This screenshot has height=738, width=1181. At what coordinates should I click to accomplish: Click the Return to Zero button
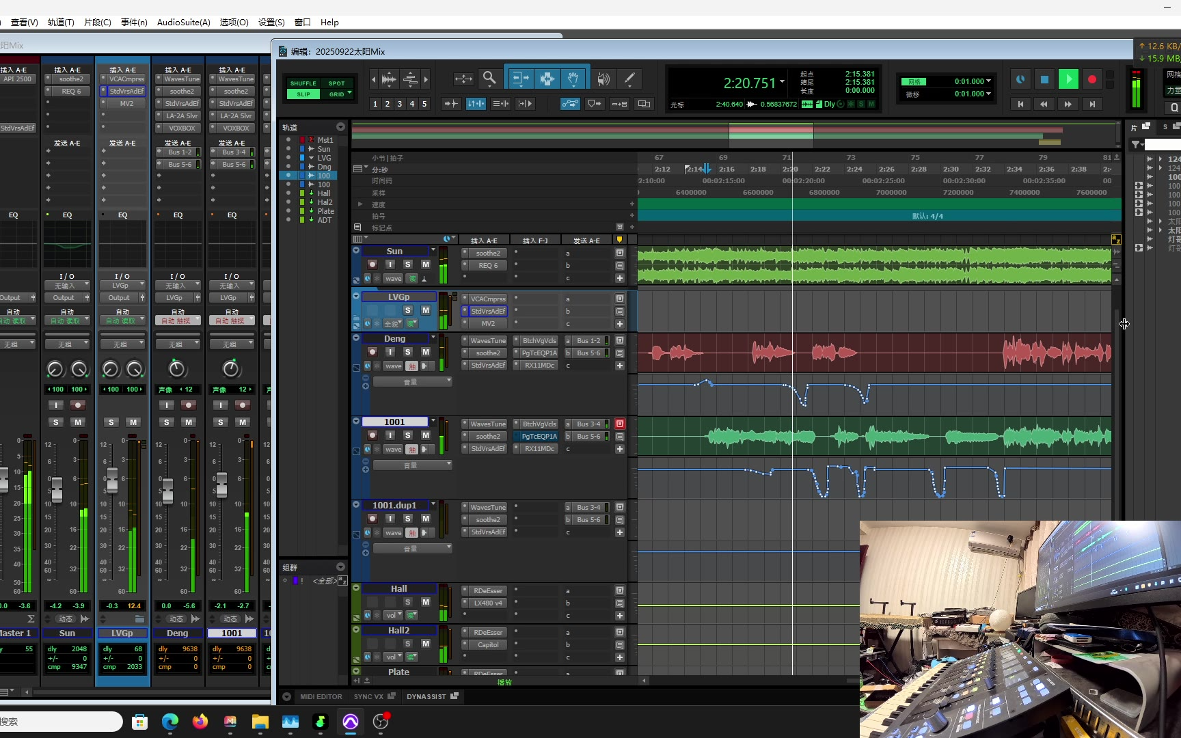1020,104
